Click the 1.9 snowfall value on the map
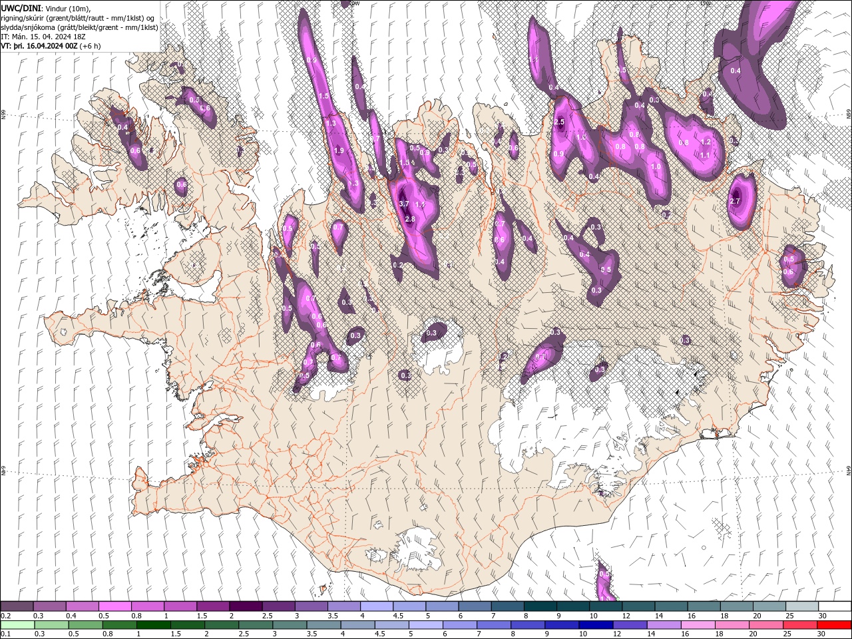The image size is (852, 639). 339,151
